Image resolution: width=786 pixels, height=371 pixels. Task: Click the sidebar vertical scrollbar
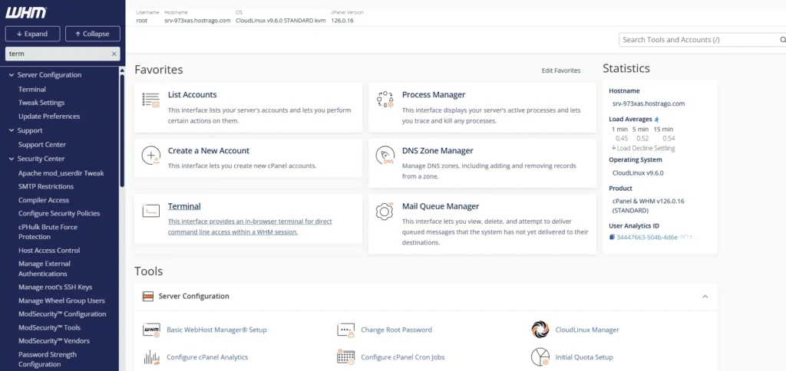coord(122,130)
